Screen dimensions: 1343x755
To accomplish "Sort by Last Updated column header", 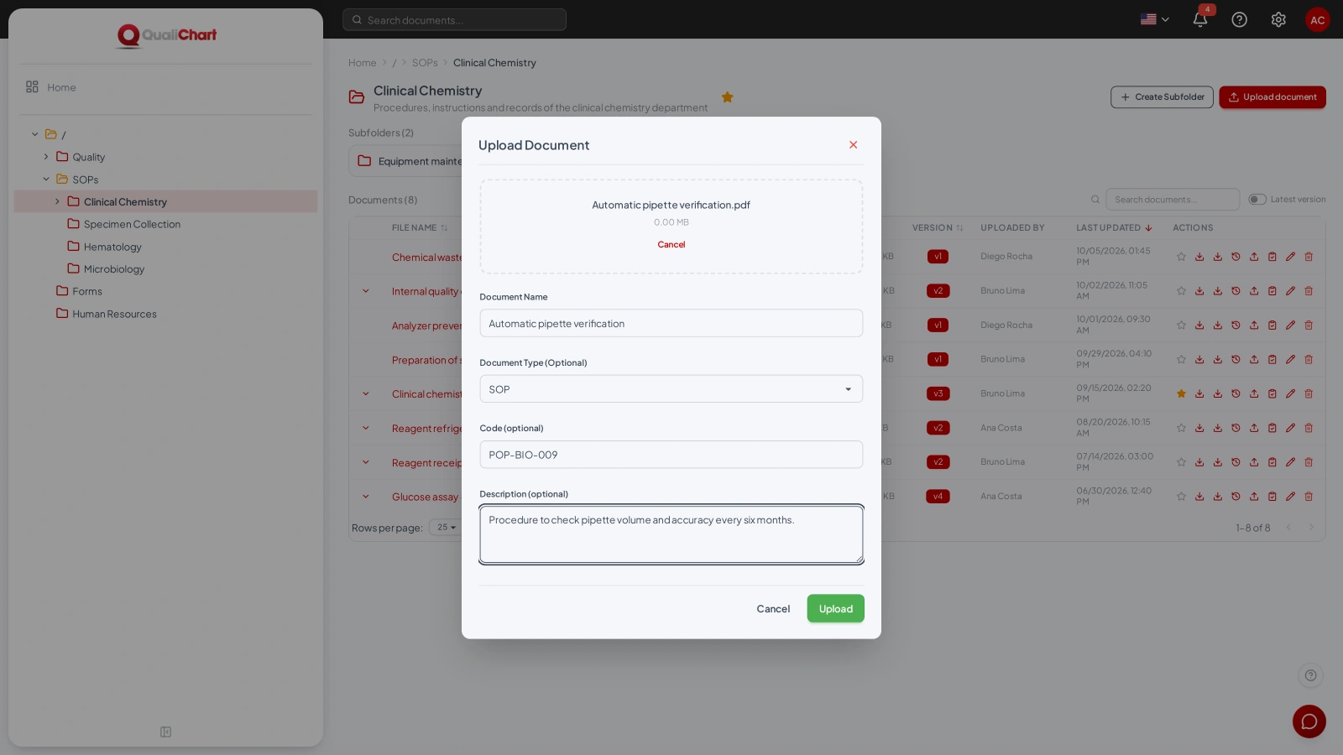I will tap(1114, 228).
